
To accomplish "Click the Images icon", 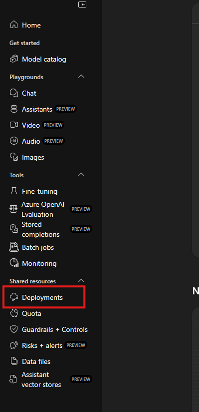I will (x=14, y=157).
